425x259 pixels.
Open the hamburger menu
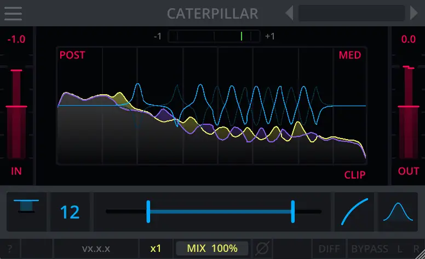click(13, 13)
